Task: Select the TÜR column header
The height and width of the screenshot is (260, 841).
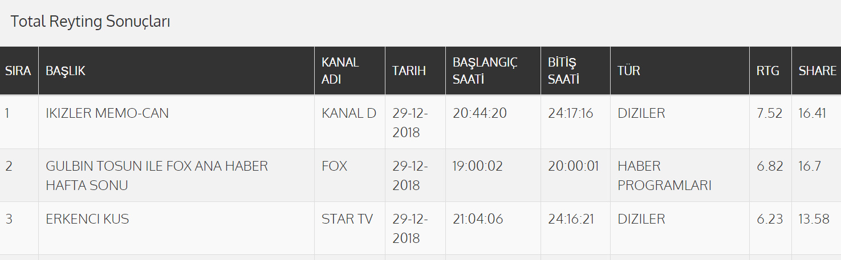Action: tap(629, 71)
